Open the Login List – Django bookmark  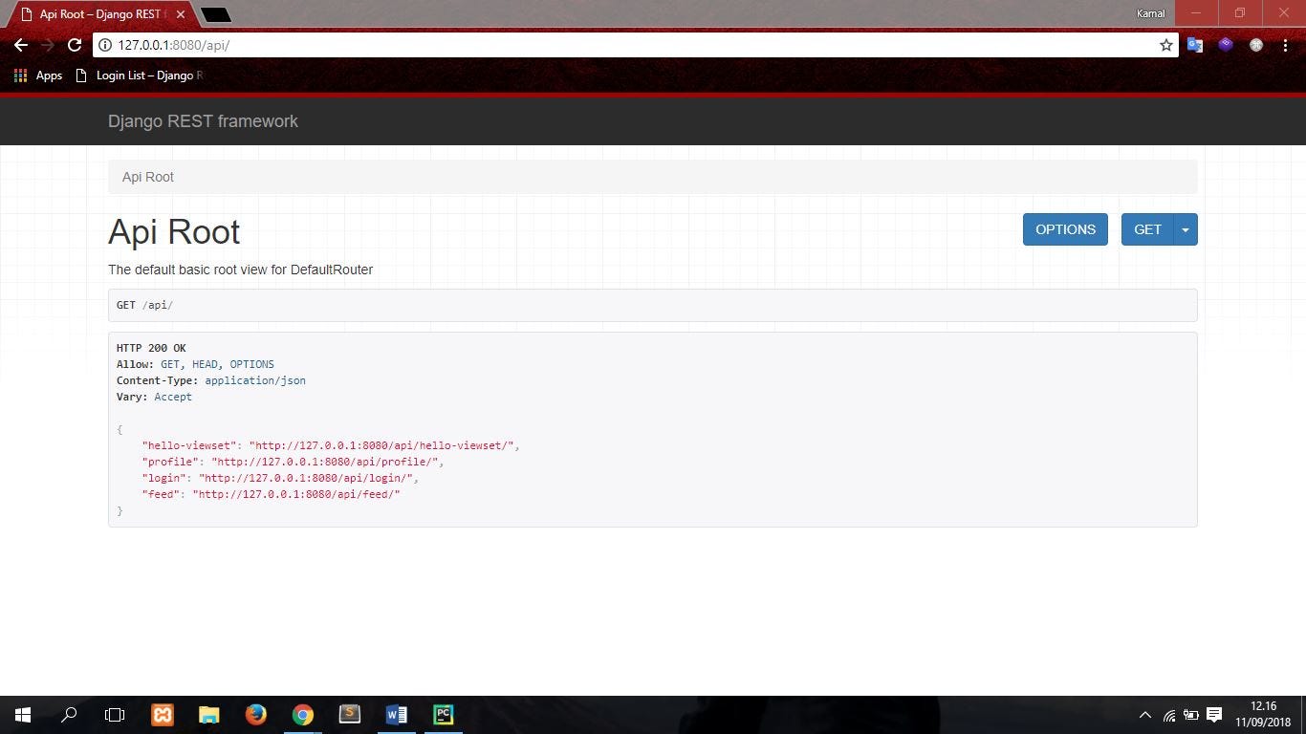141,76
